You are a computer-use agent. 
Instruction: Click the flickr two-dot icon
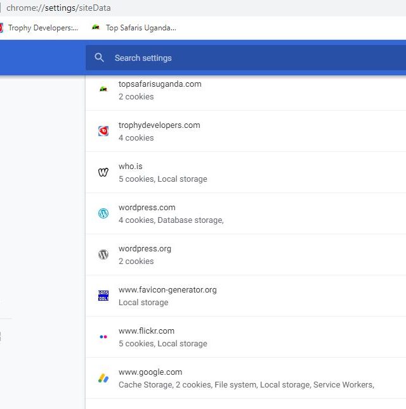point(103,337)
